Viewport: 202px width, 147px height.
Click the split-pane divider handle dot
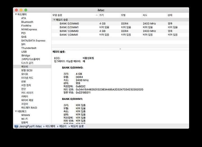(x=120, y=49)
